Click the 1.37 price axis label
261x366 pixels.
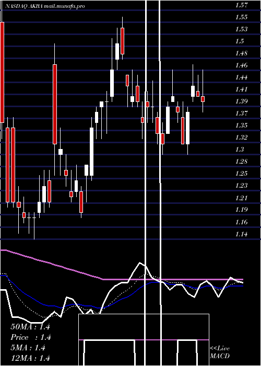(x=241, y=113)
